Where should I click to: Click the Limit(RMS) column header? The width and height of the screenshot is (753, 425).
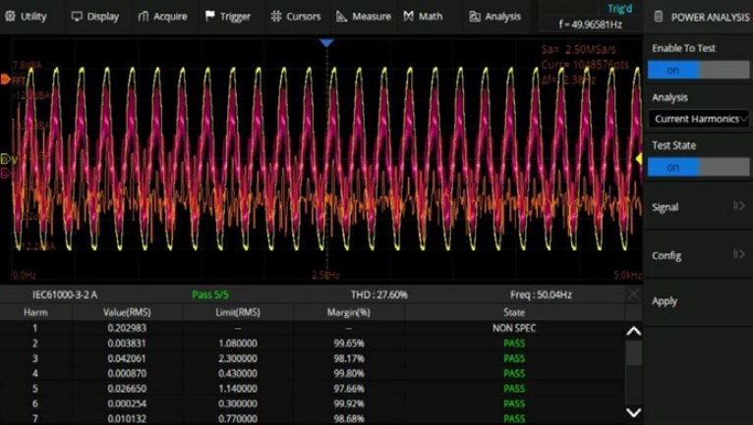point(238,312)
